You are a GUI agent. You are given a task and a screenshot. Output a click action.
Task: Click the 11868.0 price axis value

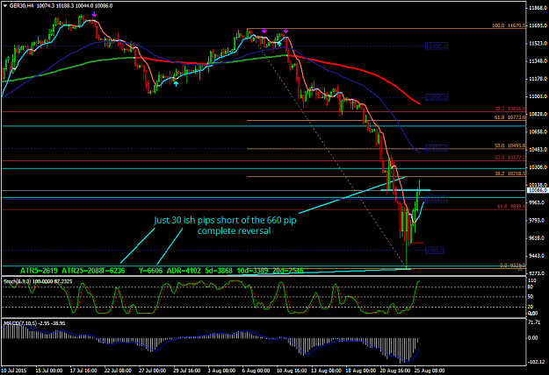coord(538,8)
